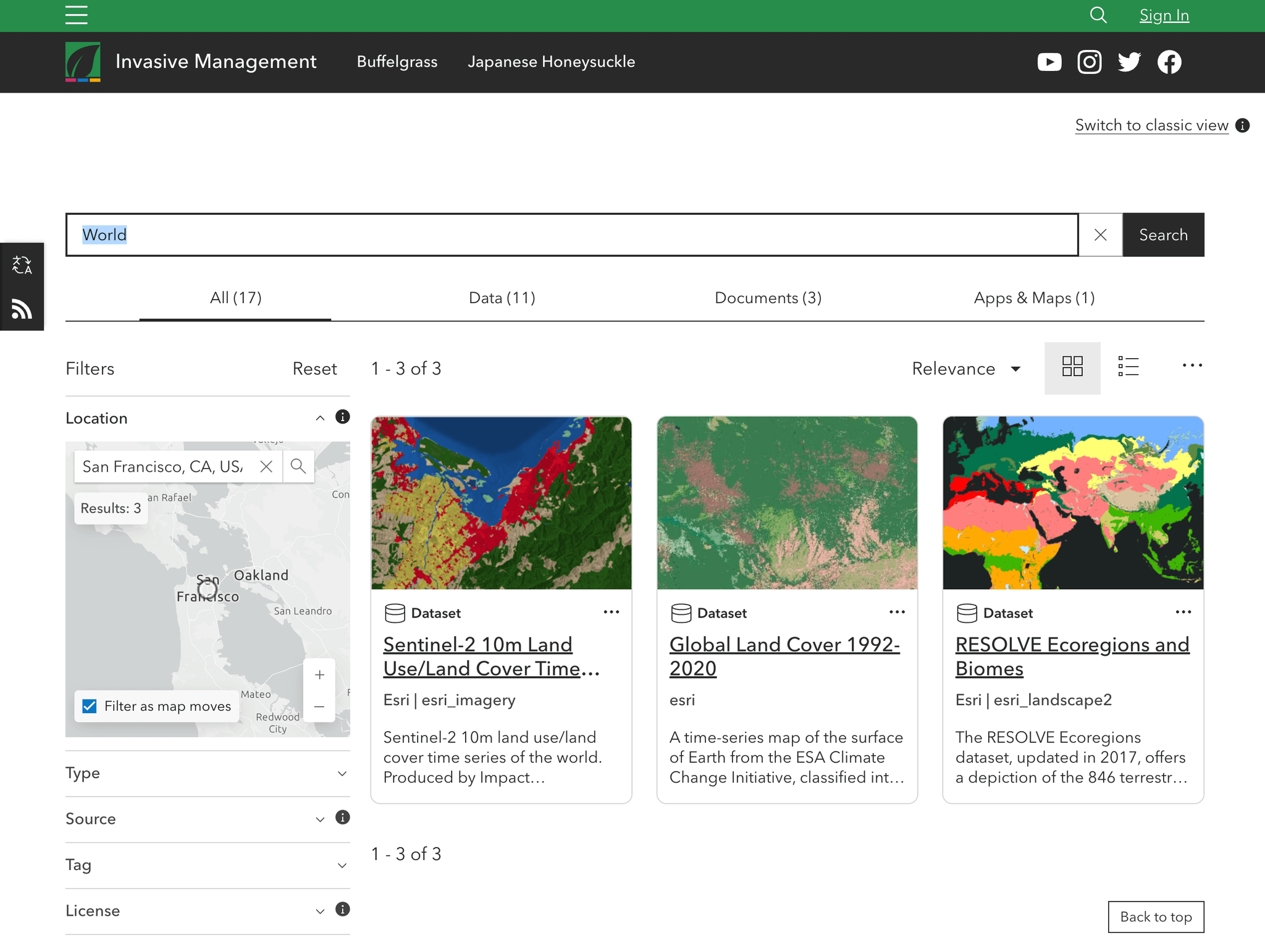1265x946 pixels.
Task: Click the Back to top button
Action: [1156, 917]
